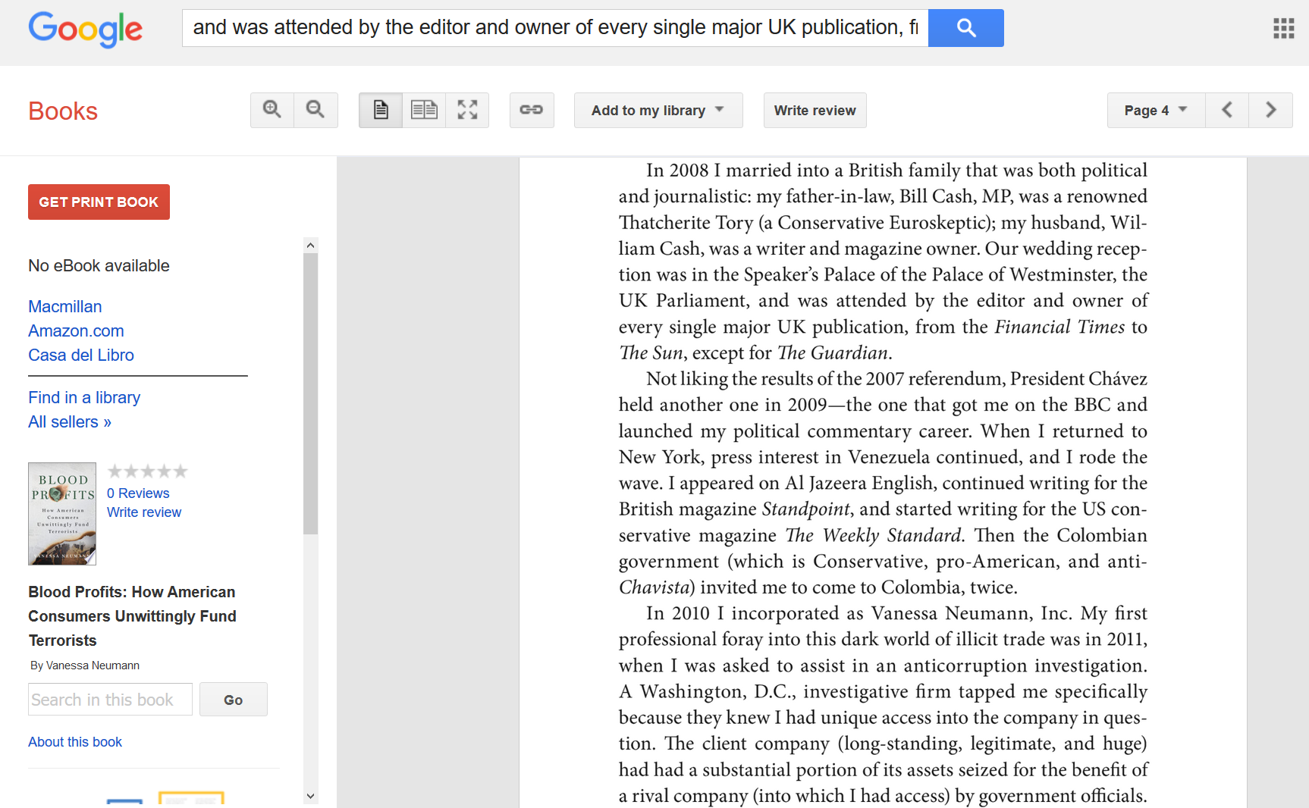Click the Go button
This screenshot has height=808, width=1309.
(234, 700)
